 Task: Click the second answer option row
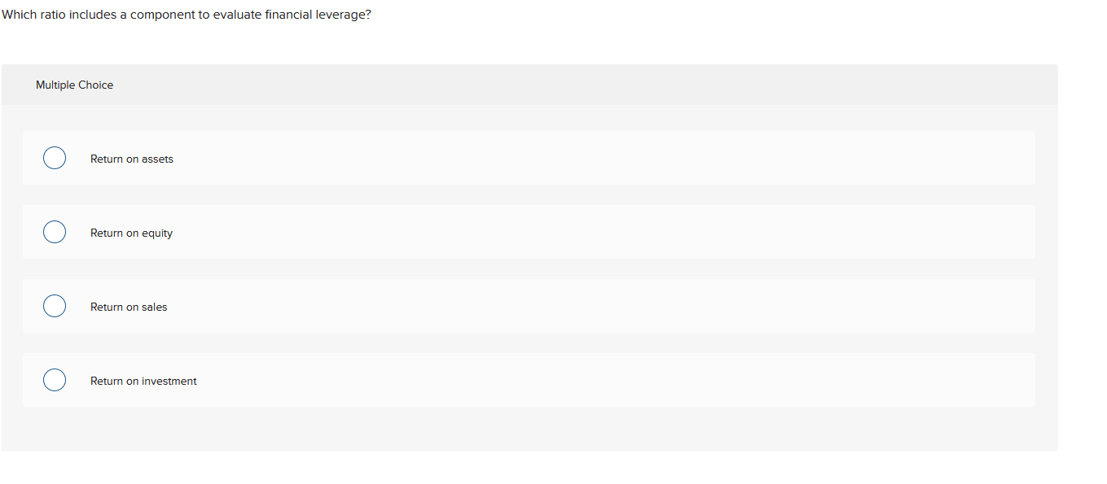[x=529, y=232]
